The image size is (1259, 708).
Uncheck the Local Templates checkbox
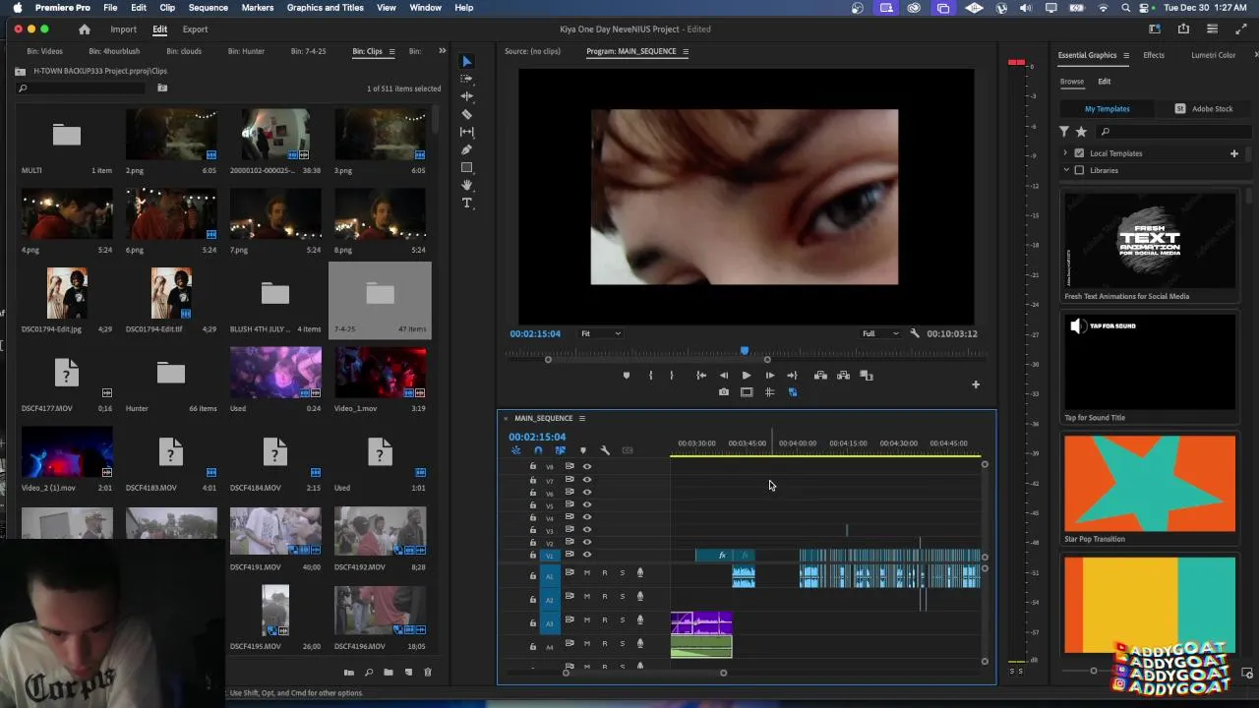point(1079,153)
